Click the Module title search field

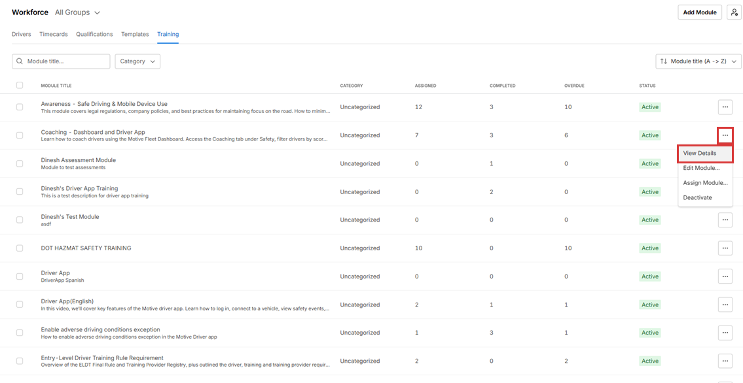coord(65,61)
